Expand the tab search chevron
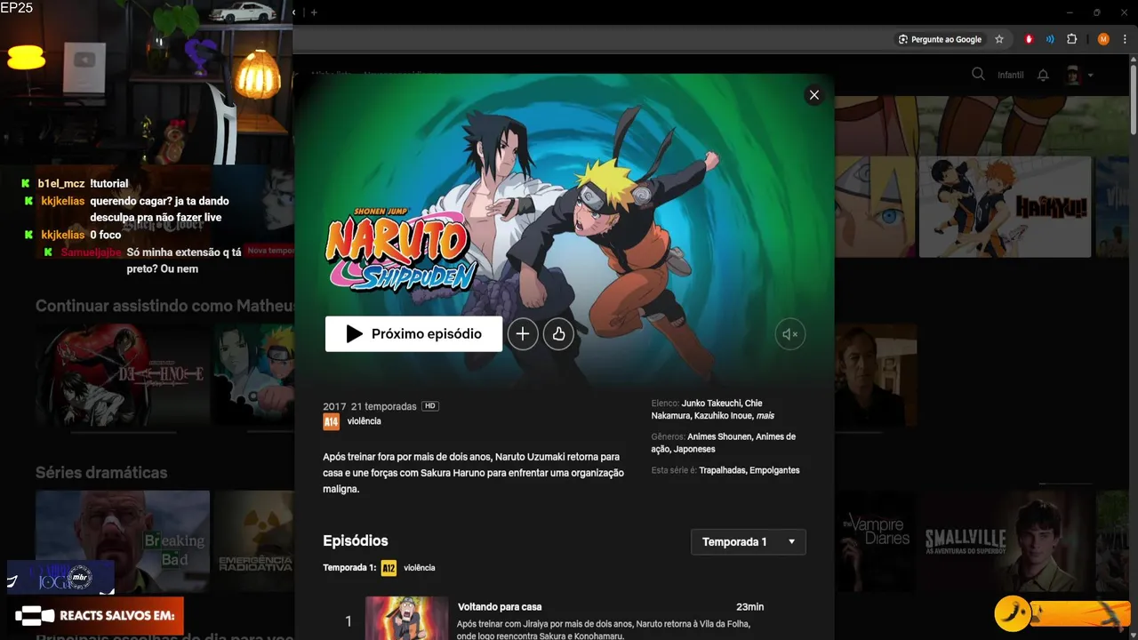1138x640 pixels. [x=294, y=12]
